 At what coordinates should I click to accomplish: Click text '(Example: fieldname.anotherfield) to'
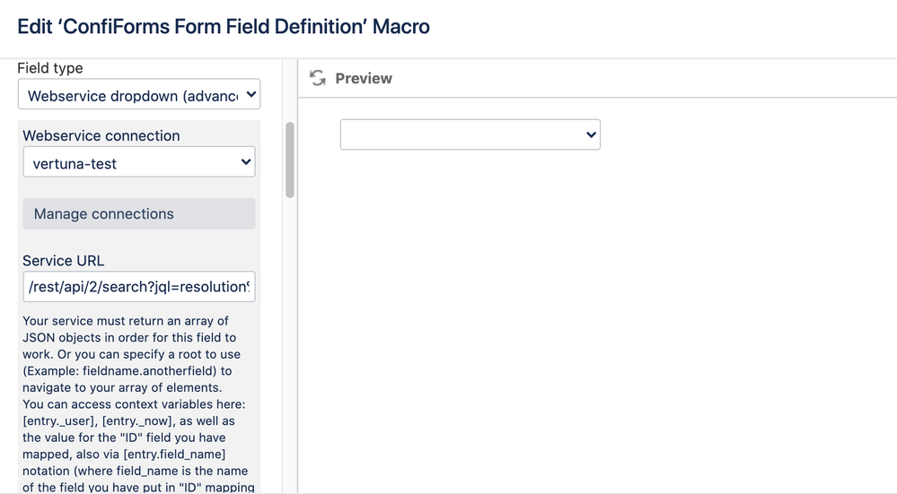pyautogui.click(x=127, y=370)
